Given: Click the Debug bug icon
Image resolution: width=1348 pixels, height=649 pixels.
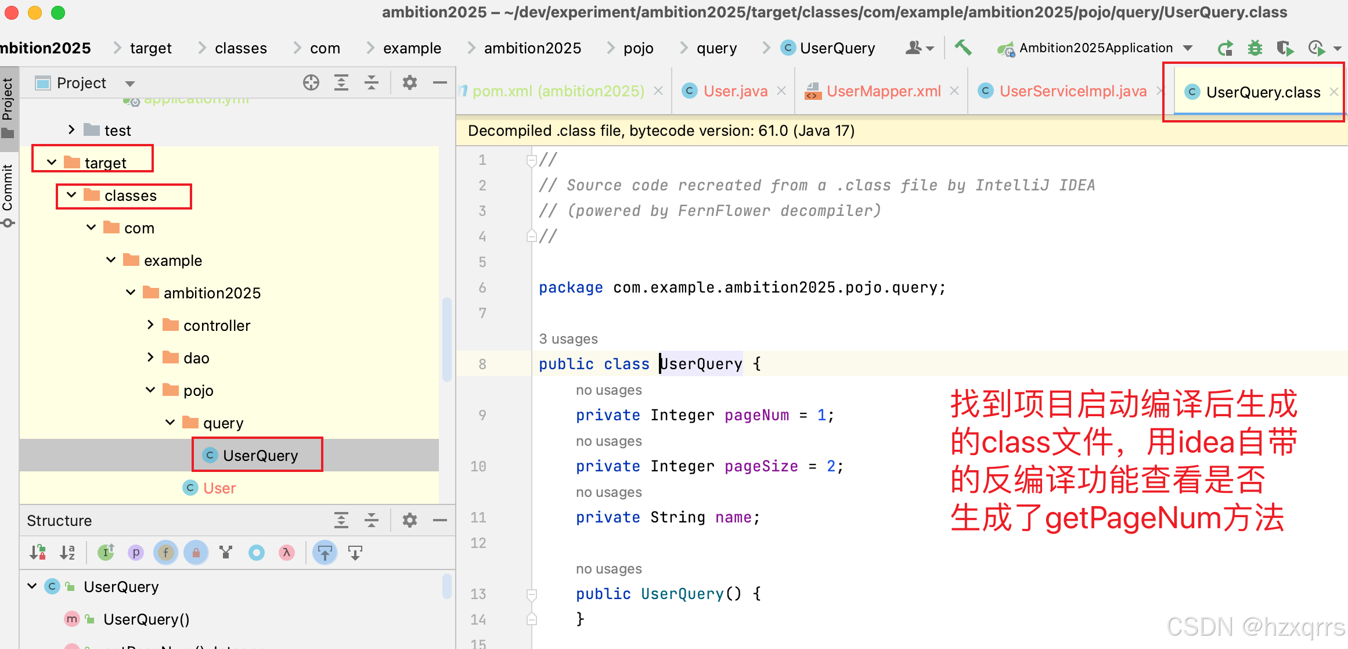Looking at the screenshot, I should 1255,48.
